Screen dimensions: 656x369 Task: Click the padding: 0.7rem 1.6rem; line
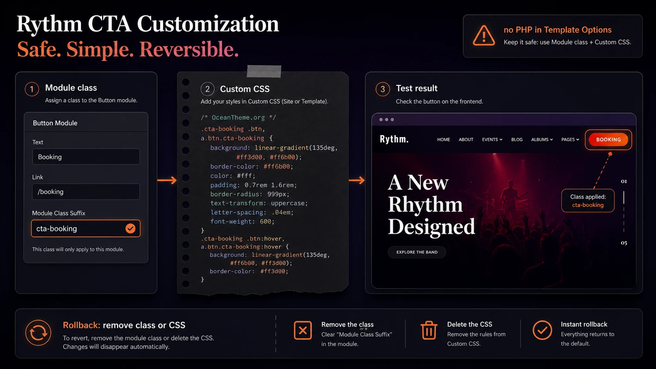253,185
